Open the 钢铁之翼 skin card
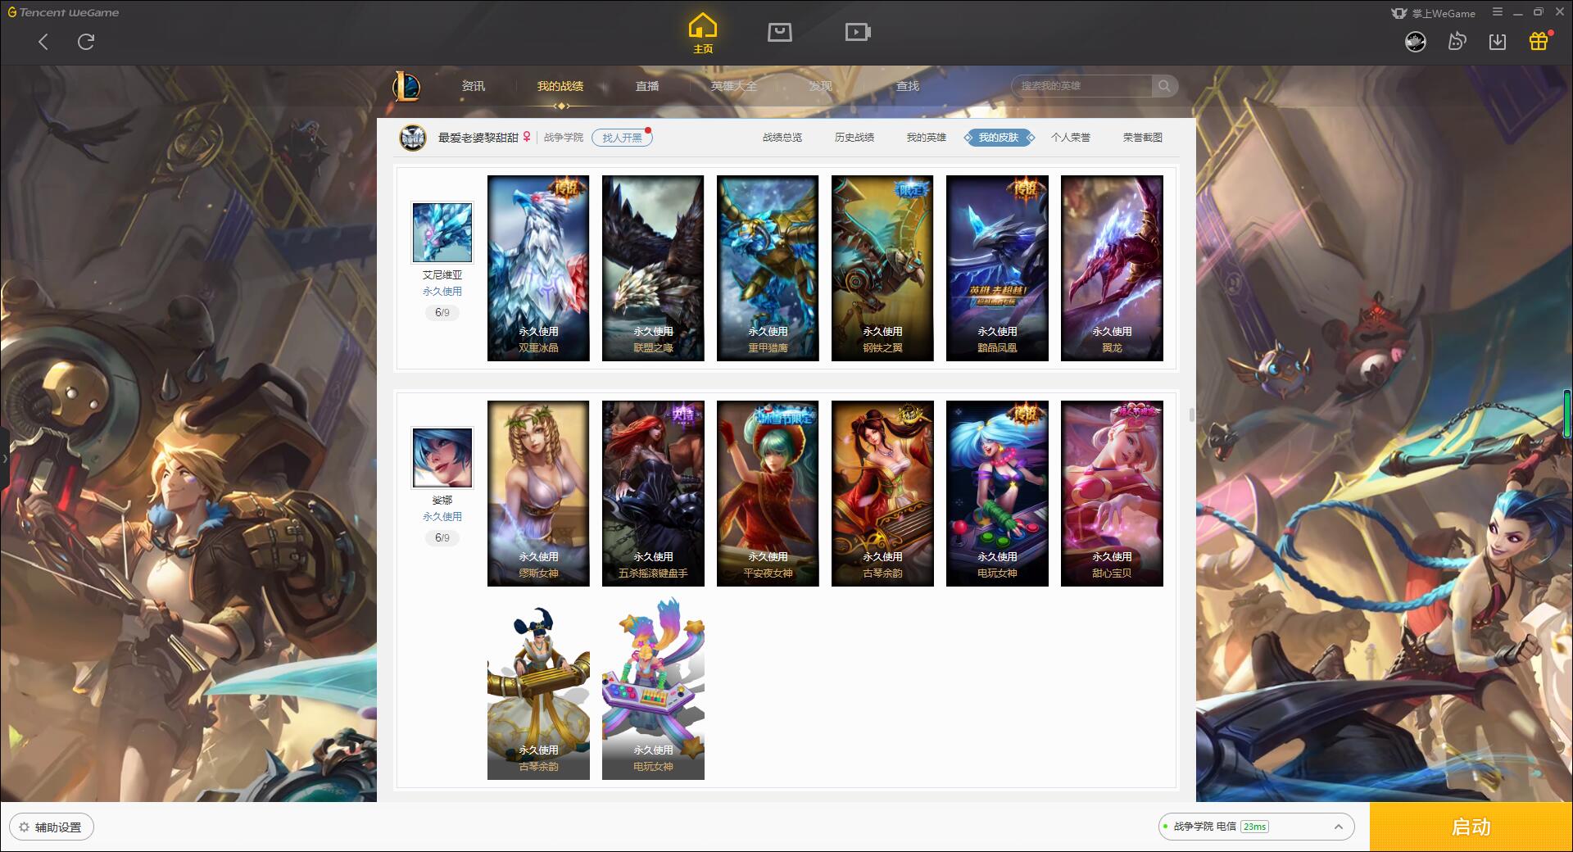The height and width of the screenshot is (852, 1573). (x=882, y=268)
